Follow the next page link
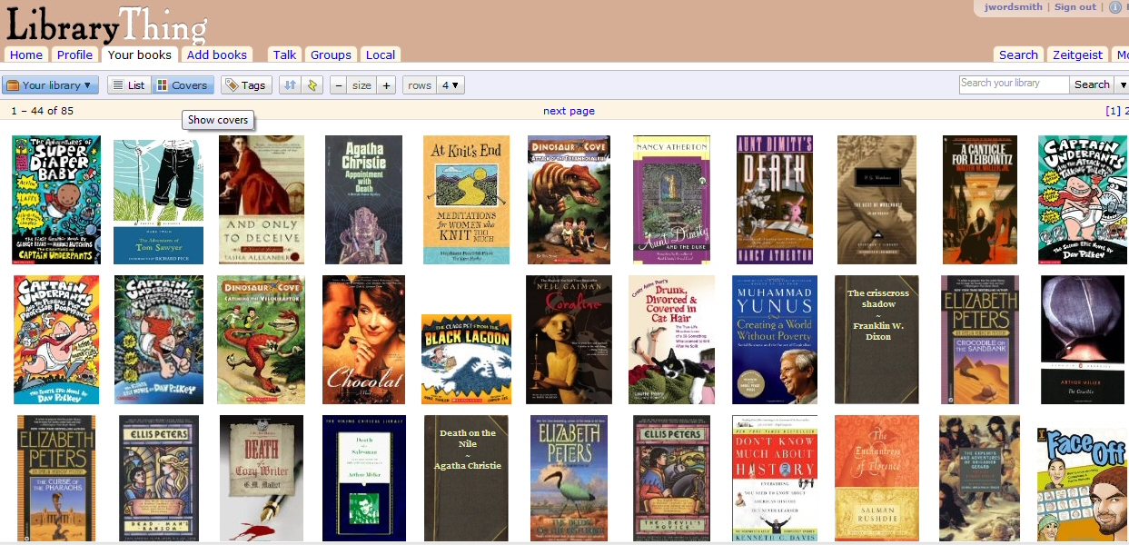This screenshot has width=1129, height=545. coord(569,111)
